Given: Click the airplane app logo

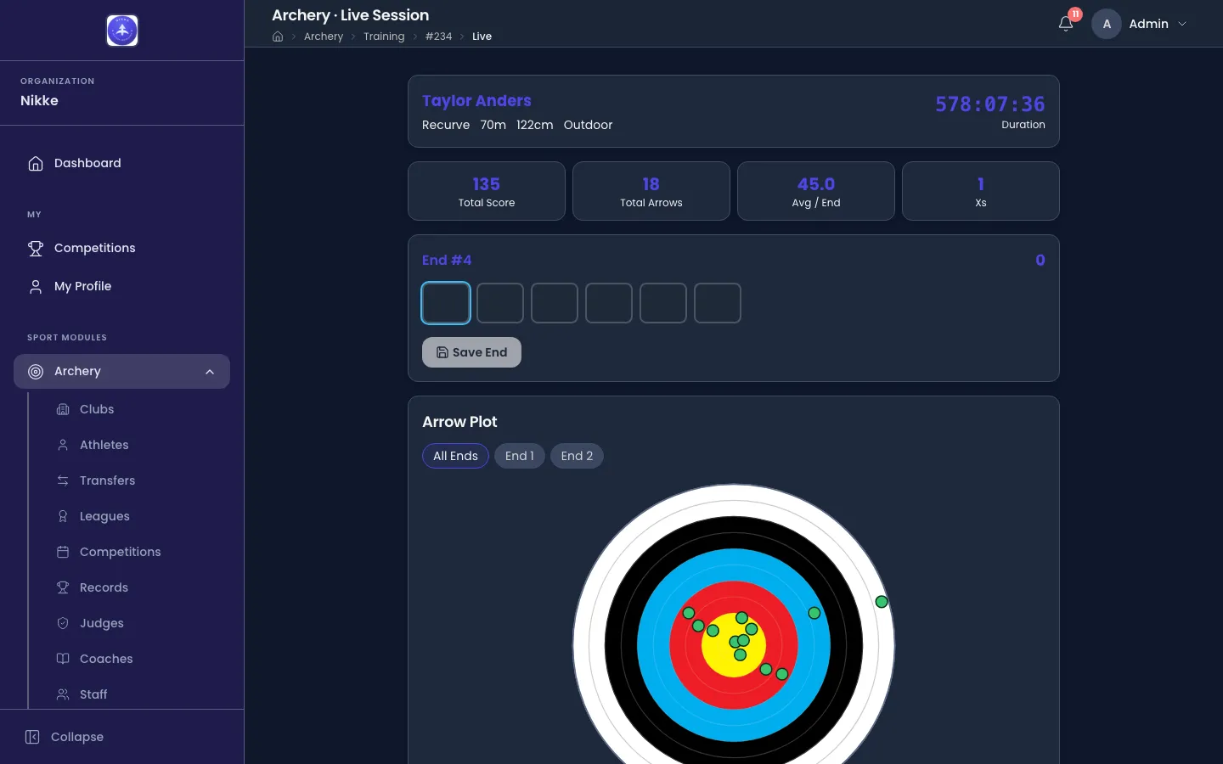Looking at the screenshot, I should click(x=122, y=31).
